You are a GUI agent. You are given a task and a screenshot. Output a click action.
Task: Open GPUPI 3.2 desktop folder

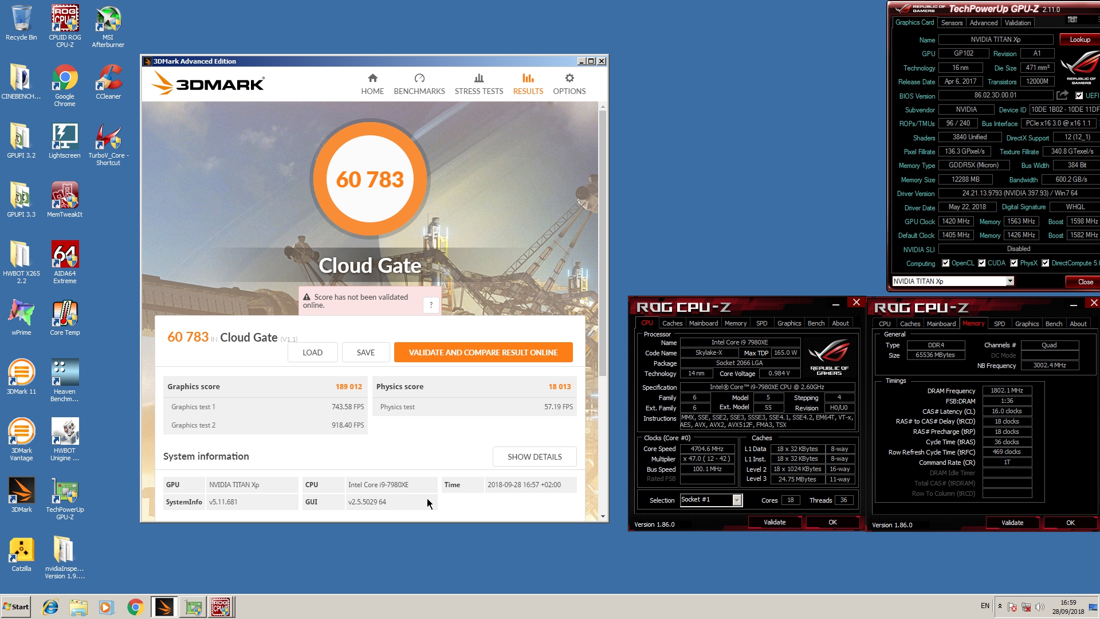tap(21, 140)
